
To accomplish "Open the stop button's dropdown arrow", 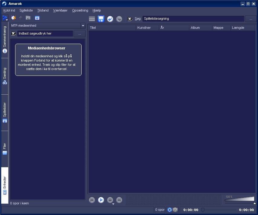I will [x=113, y=204].
